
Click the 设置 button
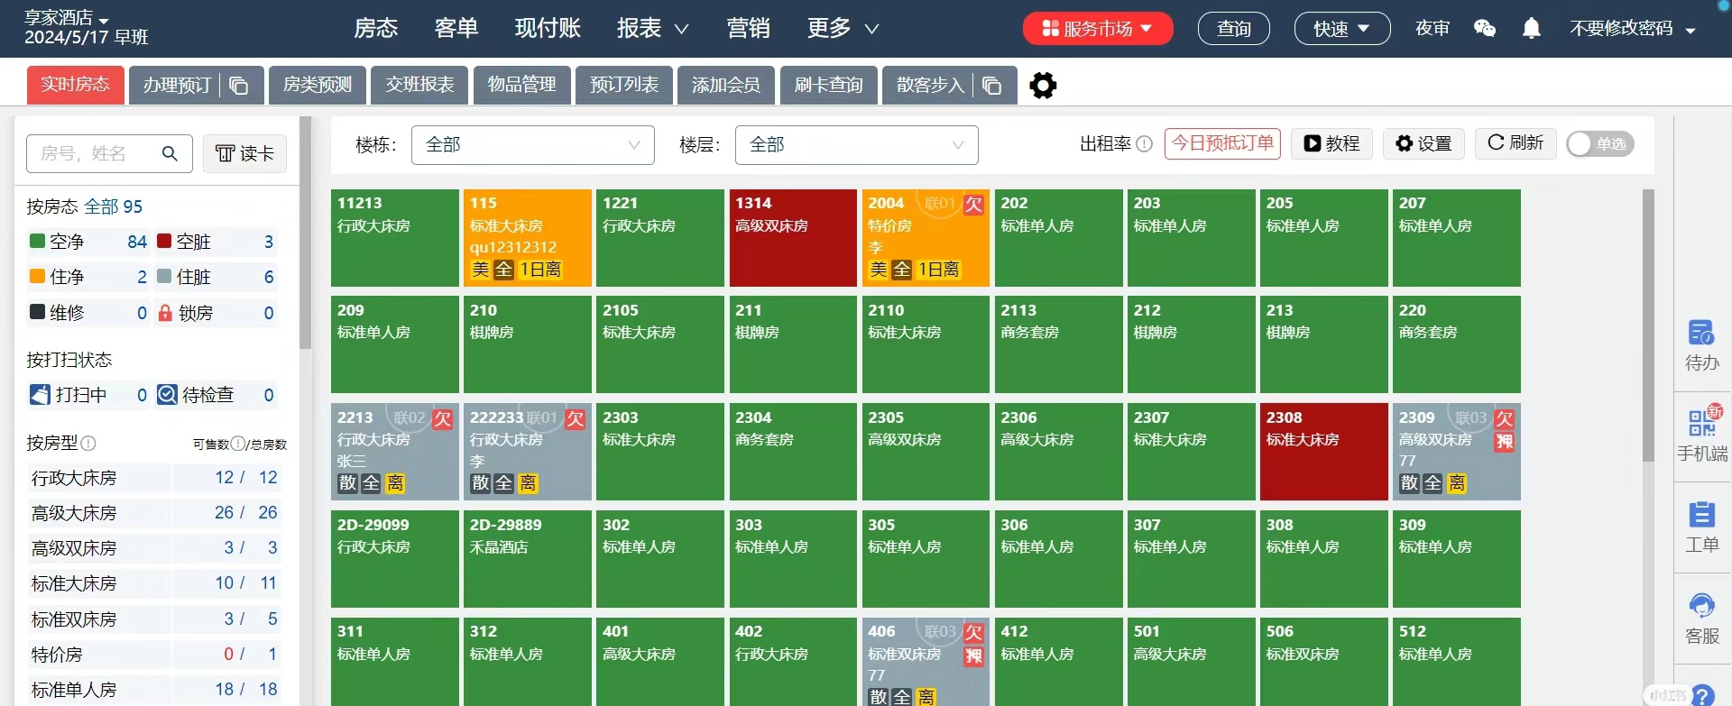[1423, 144]
